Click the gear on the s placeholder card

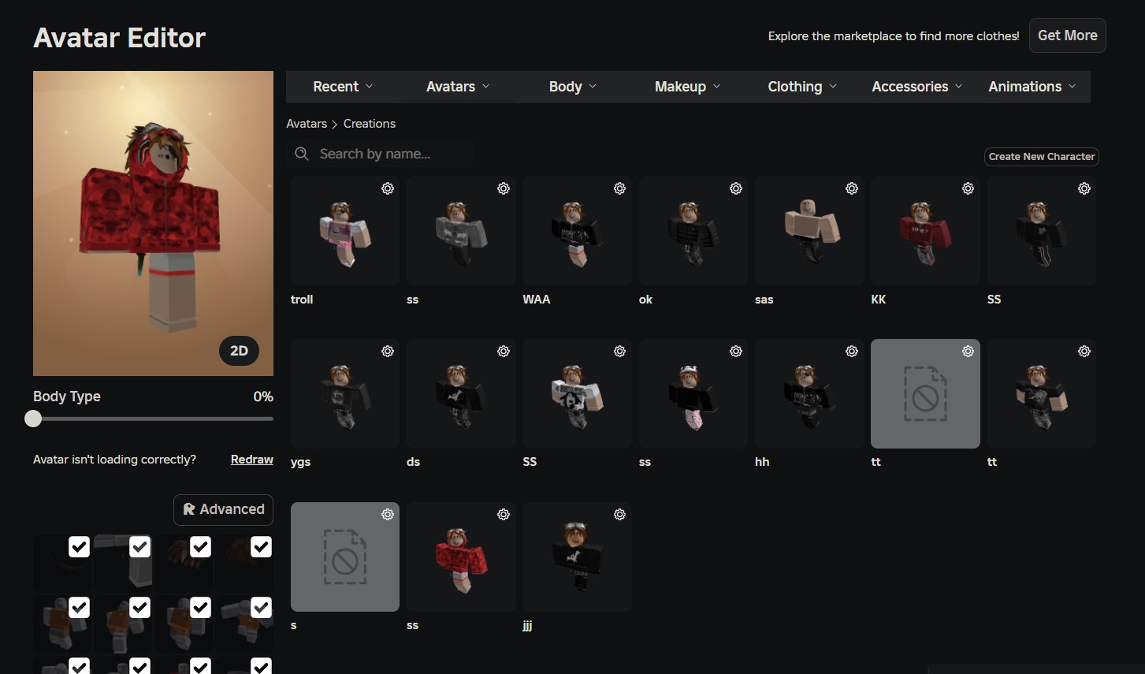[388, 514]
